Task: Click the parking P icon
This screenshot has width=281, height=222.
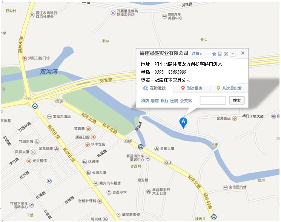Action: pos(49,181)
